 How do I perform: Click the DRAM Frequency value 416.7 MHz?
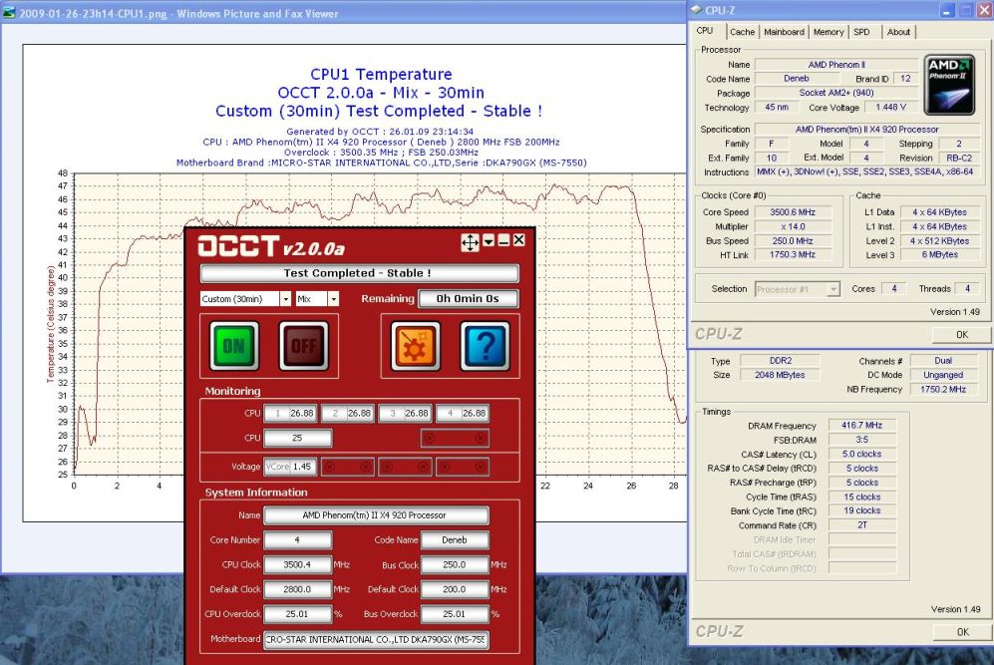(862, 426)
